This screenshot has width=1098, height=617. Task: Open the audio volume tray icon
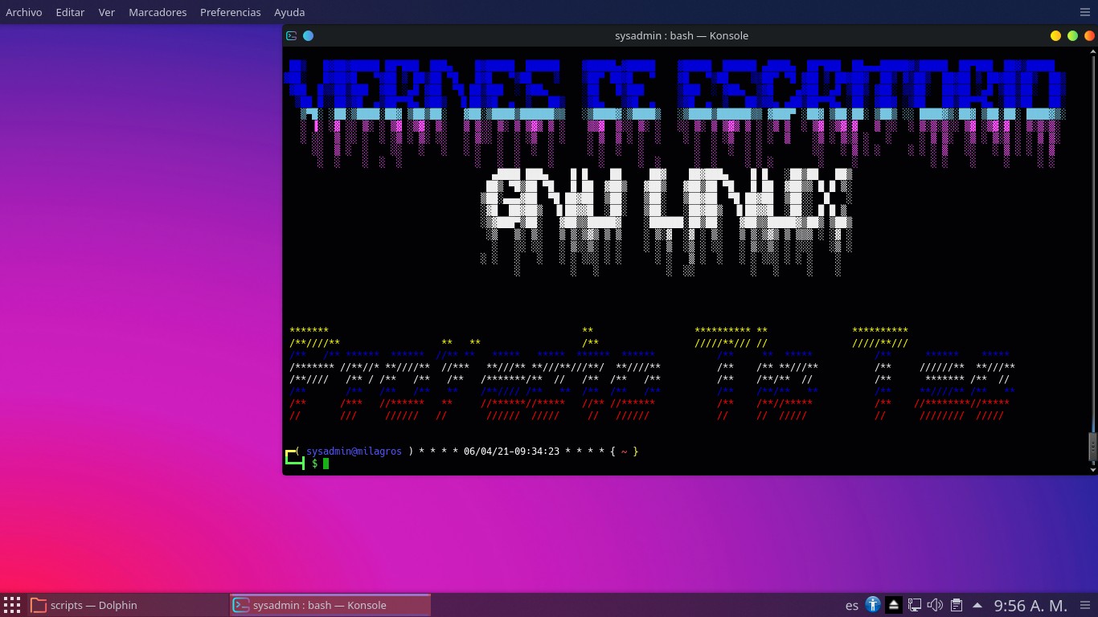[935, 605]
